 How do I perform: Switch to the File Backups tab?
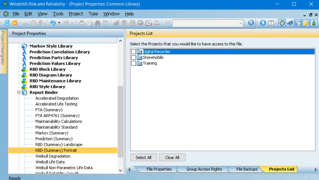pos(247,169)
